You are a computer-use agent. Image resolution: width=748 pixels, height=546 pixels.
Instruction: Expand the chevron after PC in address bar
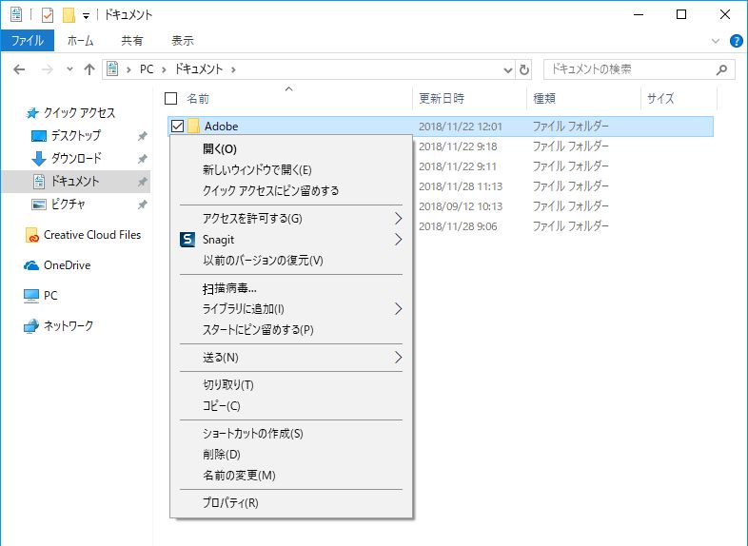pyautogui.click(x=164, y=69)
